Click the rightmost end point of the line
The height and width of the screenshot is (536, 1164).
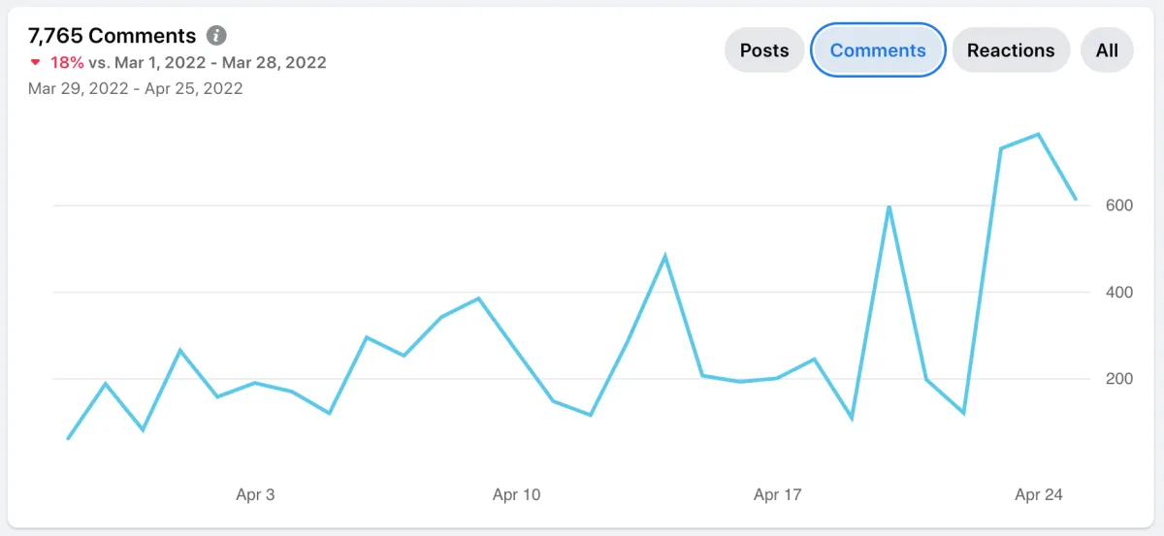(x=1076, y=200)
